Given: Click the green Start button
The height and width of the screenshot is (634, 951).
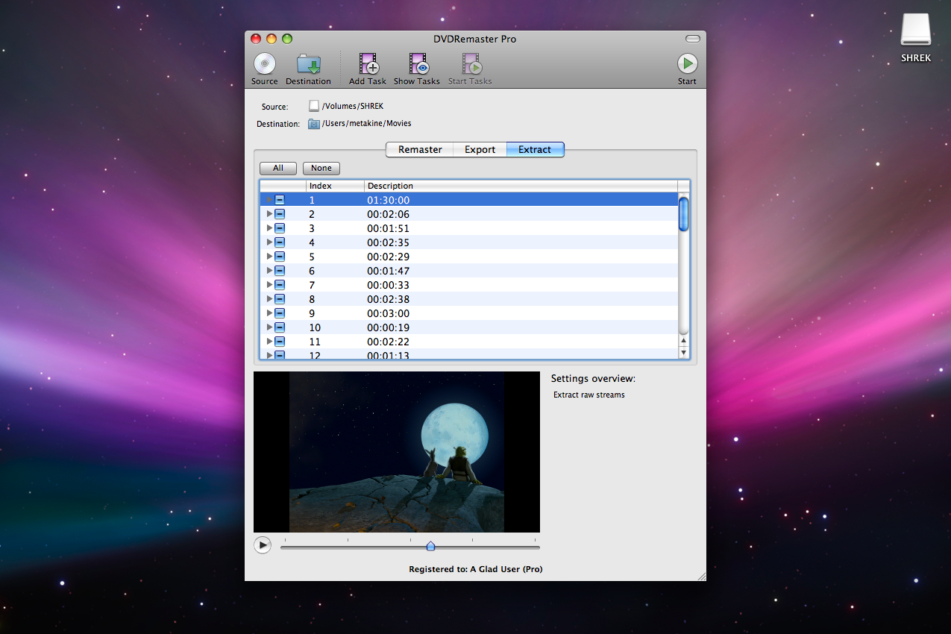Looking at the screenshot, I should [687, 64].
